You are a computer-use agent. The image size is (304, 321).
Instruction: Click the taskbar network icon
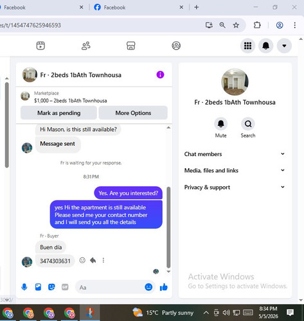pos(237,313)
